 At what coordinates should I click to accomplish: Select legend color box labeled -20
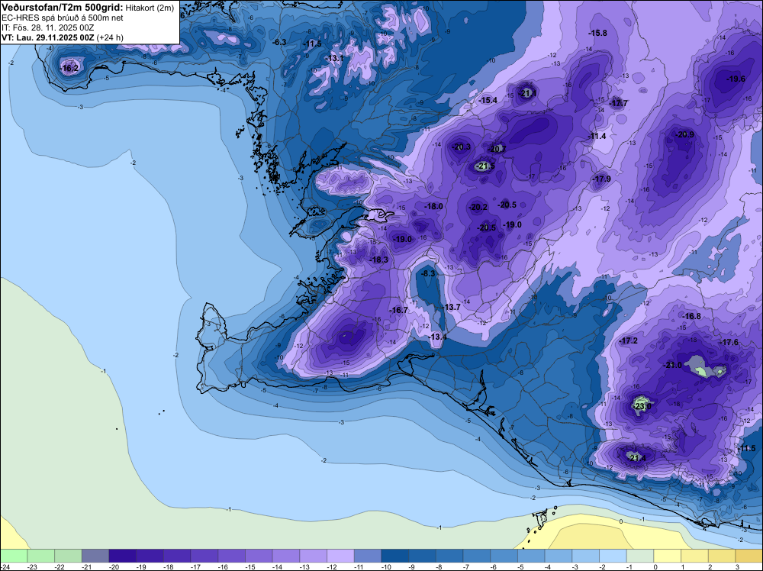[123, 556]
